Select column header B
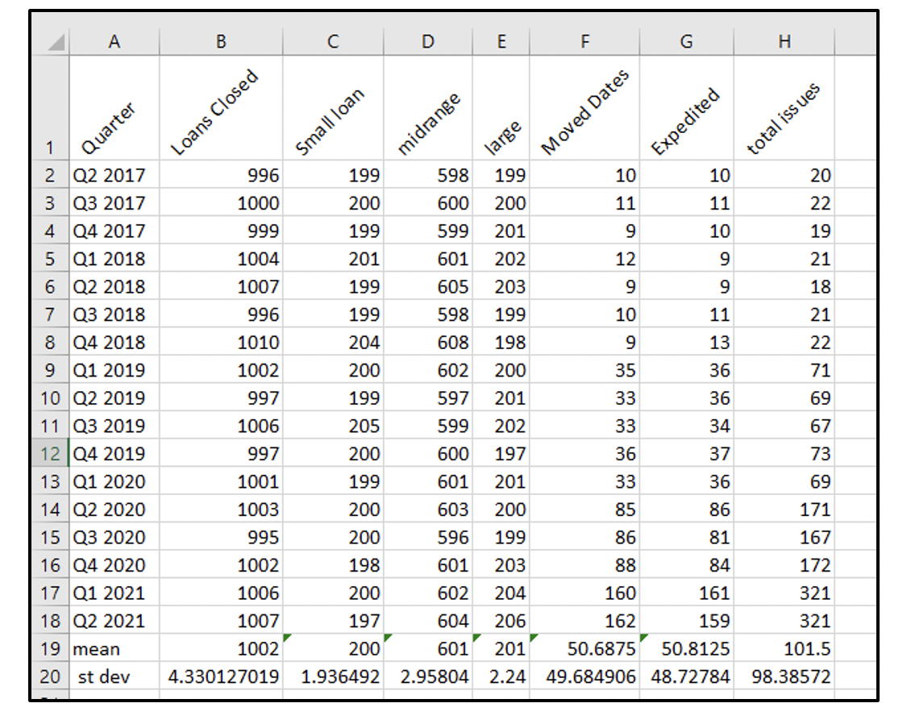The height and width of the screenshot is (724, 911). click(220, 40)
